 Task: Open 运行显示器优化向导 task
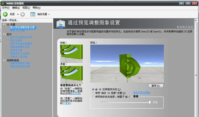pyautogui.click(x=21, y=37)
